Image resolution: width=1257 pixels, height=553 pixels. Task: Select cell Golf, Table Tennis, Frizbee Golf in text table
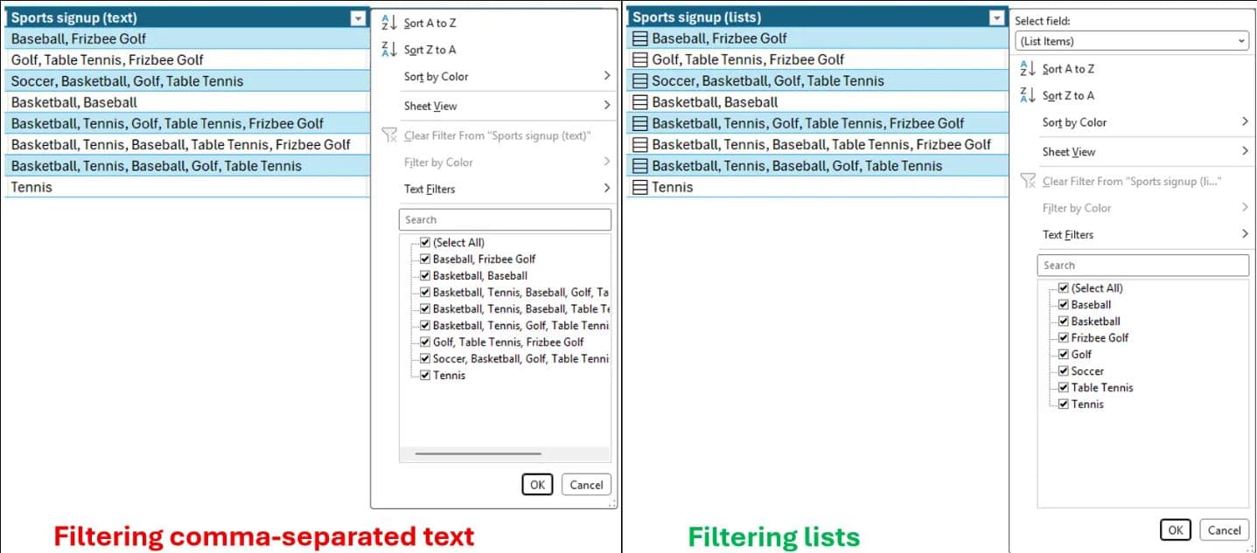(187, 59)
